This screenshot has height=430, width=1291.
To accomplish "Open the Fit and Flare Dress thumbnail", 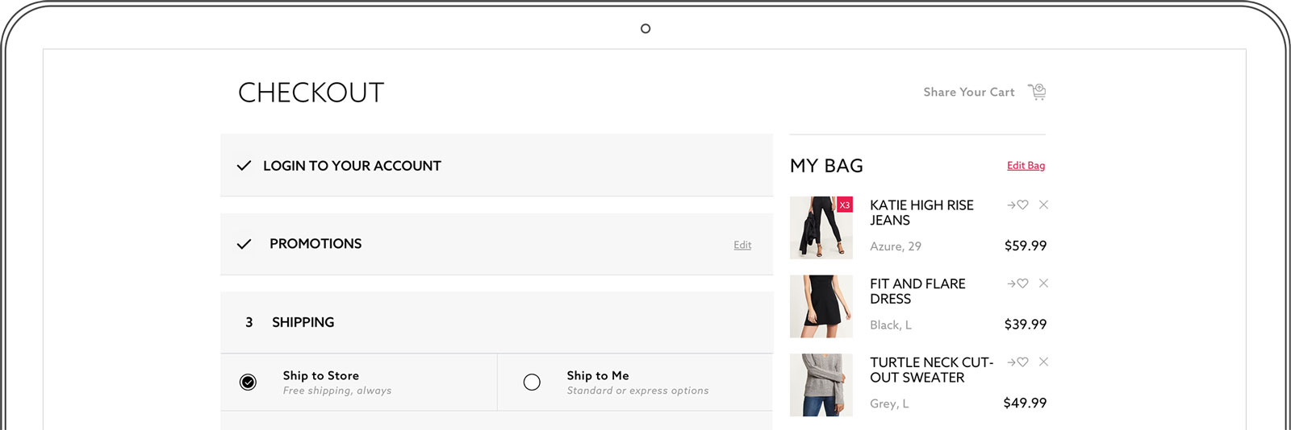I will coord(821,306).
